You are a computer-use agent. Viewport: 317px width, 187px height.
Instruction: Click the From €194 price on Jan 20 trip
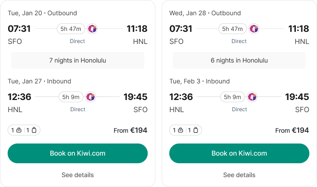130,130
